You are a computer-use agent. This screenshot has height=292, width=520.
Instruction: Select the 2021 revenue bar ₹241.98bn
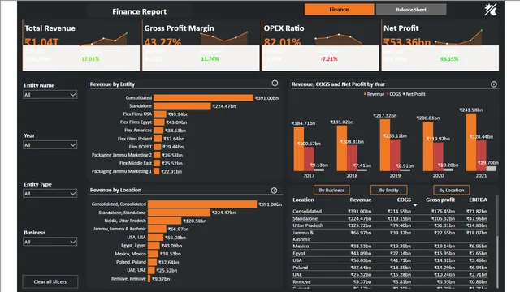pyautogui.click(x=471, y=143)
